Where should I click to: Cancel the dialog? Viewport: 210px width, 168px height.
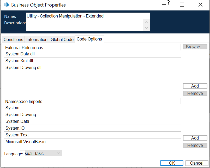point(197,163)
